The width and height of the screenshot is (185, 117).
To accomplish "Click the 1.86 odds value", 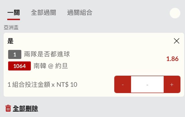I will pos(172,59).
